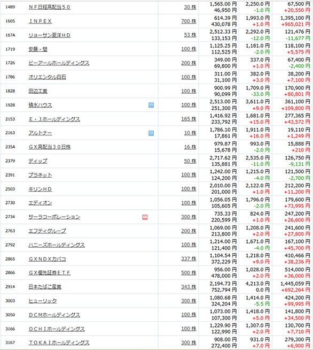This screenshot has width=313, height=350.
Task: Click the 50株 quantity link for ディップ
Action: [x=190, y=161]
